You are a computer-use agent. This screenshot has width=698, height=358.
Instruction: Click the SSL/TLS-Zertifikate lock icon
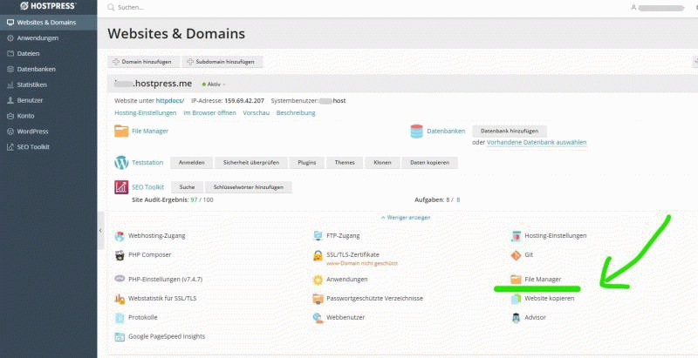tap(318, 255)
